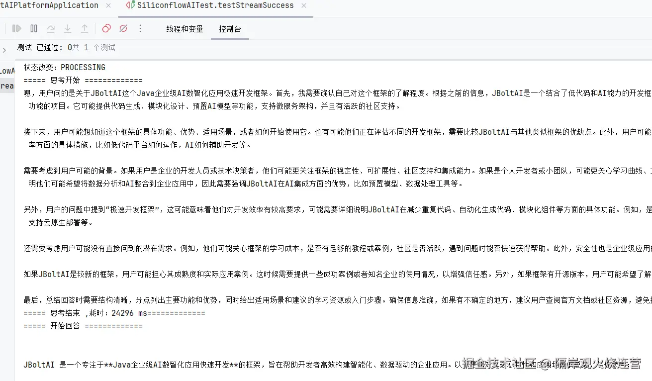Image resolution: width=652 pixels, height=381 pixels.
Task: Click the 思考开始 separator line
Action: click(x=83, y=80)
